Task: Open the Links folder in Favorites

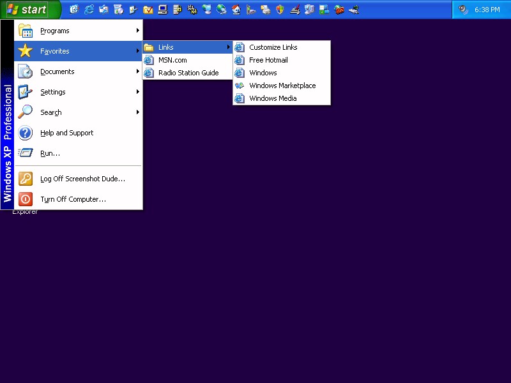Action: tap(166, 47)
